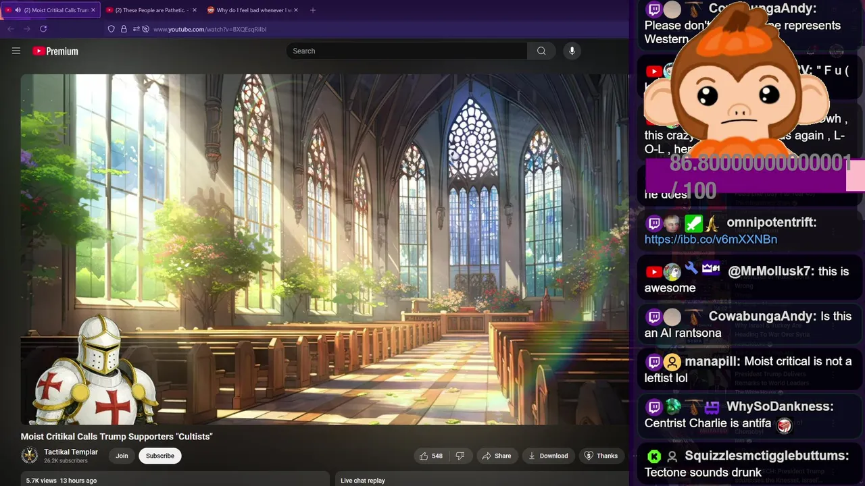Screen dimensions: 865x486
Task: Open the Live chat replay panel
Action: coord(363,481)
